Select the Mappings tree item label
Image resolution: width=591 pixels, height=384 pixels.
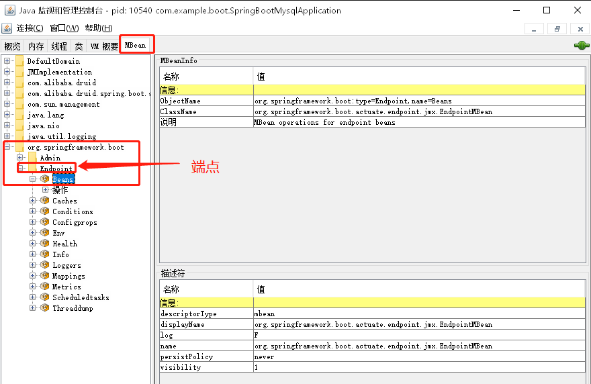(x=69, y=276)
